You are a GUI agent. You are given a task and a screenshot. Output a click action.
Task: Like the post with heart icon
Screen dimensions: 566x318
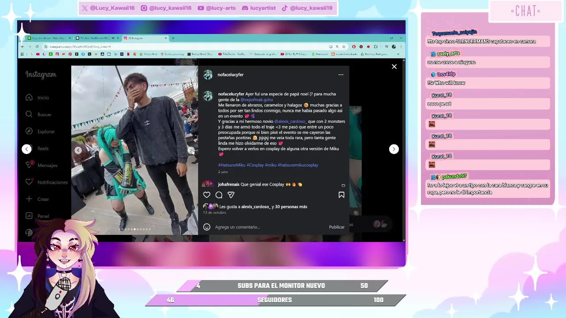(207, 195)
